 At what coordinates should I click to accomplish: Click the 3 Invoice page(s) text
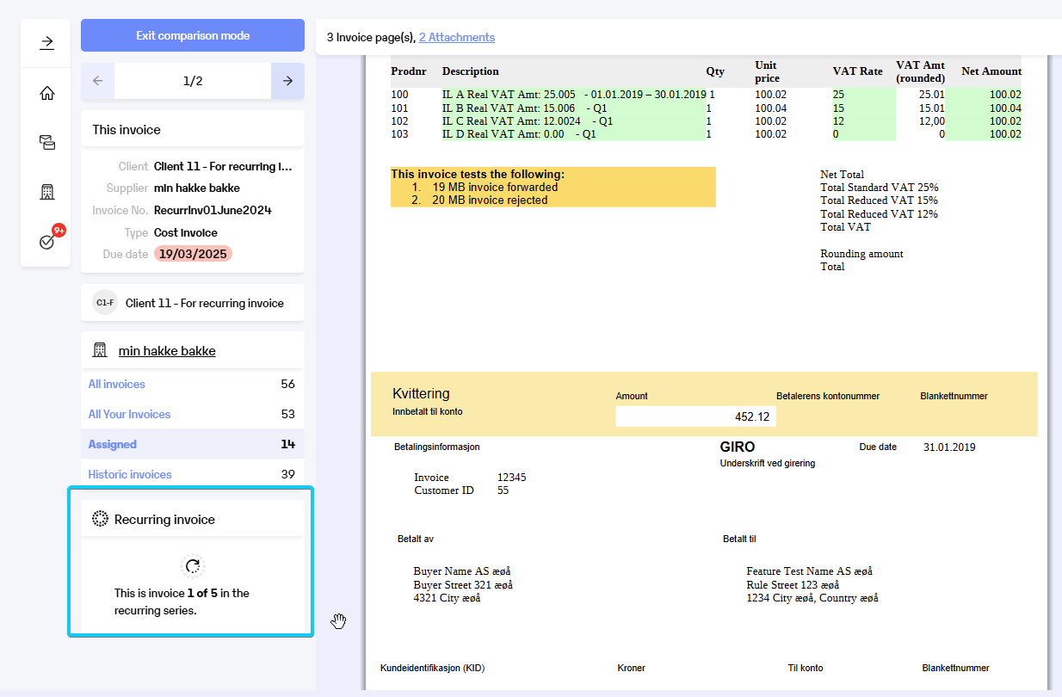tap(370, 37)
